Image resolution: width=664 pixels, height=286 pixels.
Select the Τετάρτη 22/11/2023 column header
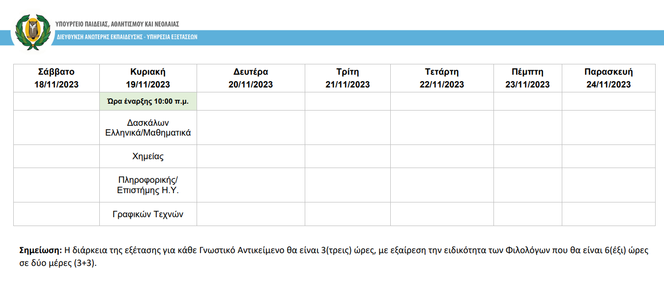click(x=442, y=78)
